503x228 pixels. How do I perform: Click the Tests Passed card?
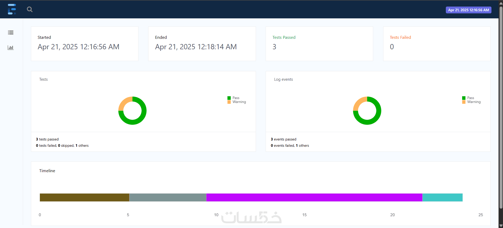click(x=319, y=44)
